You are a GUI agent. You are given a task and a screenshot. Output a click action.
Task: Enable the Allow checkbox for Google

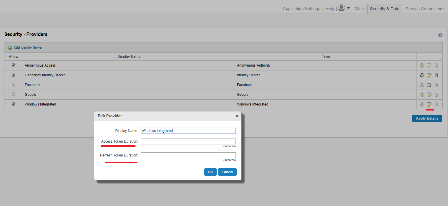tap(14, 94)
